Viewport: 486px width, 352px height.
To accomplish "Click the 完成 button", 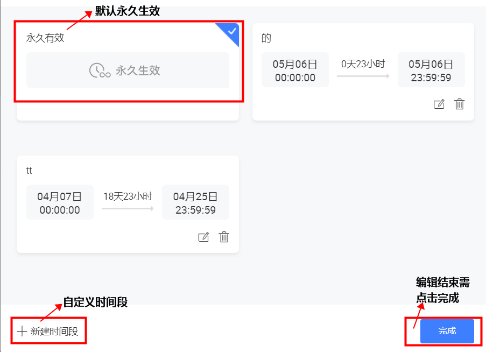I will (x=447, y=331).
